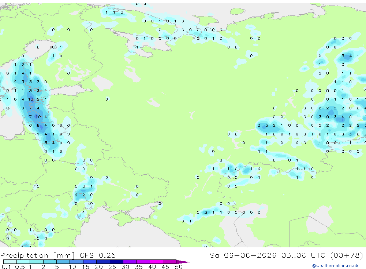The height and width of the screenshot is (269, 366).
Task: Click the 0.1–0.5 mm legend color swatch
Action: click(10, 262)
